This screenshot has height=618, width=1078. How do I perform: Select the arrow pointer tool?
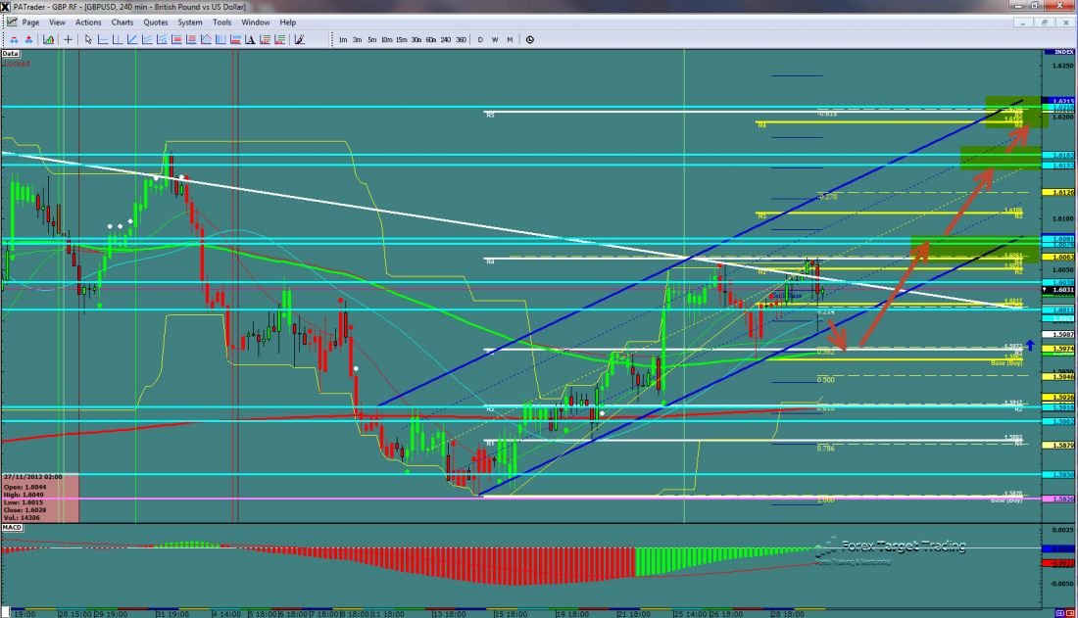click(x=88, y=39)
